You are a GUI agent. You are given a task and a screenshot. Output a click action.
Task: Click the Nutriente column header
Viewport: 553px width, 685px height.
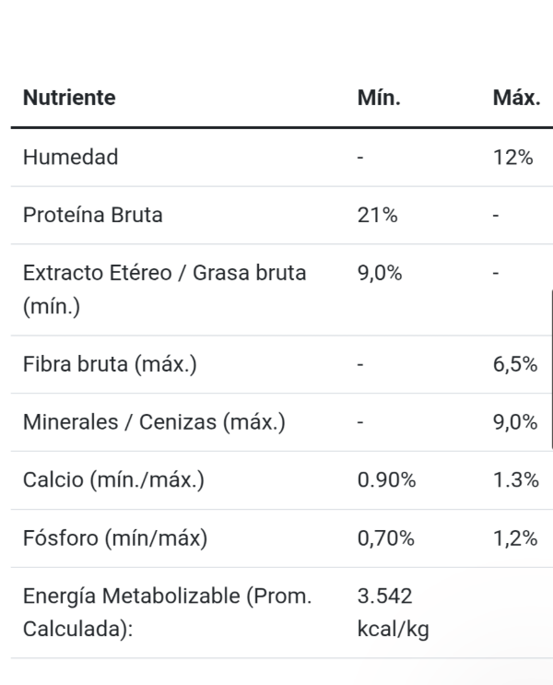click(x=69, y=99)
